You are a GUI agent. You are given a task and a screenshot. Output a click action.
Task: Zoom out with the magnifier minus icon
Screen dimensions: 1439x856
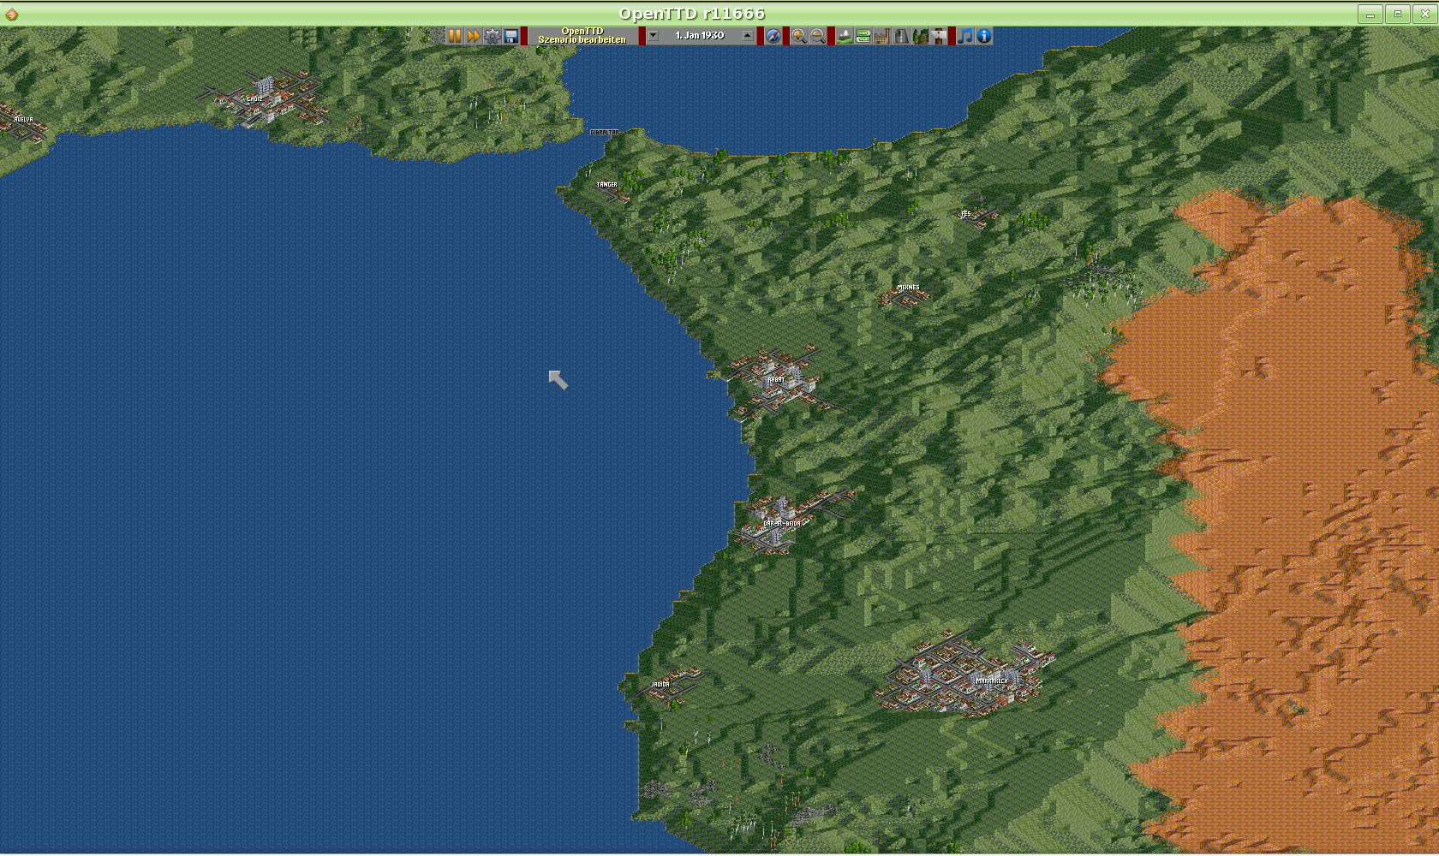coord(818,36)
